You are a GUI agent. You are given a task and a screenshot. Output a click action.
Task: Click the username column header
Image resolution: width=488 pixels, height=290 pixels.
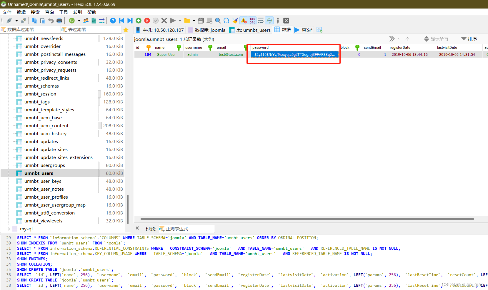(x=199, y=48)
